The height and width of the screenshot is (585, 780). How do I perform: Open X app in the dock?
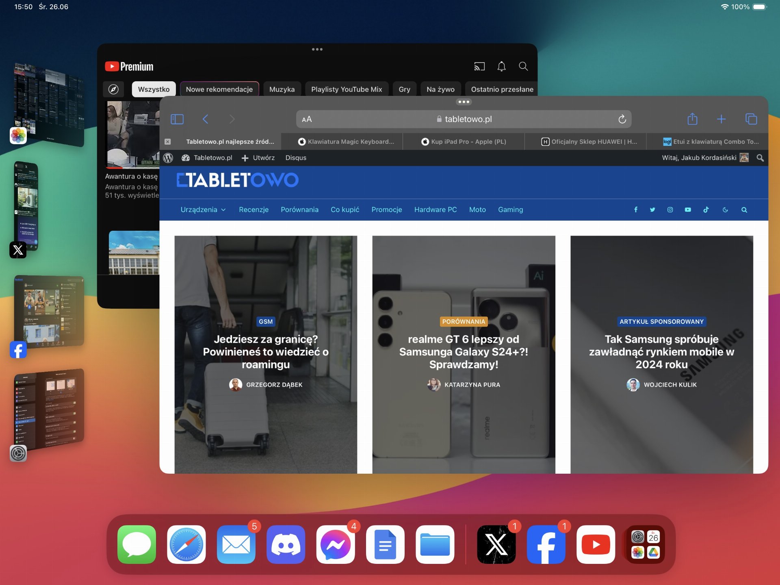coord(496,545)
